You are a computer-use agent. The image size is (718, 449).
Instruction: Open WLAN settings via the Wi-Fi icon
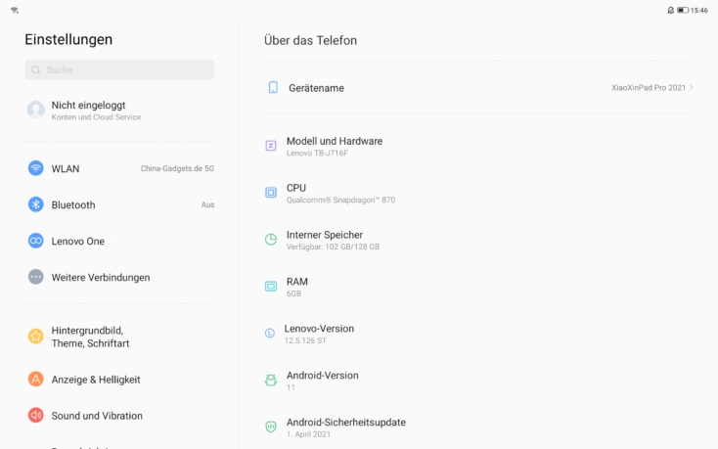click(36, 168)
